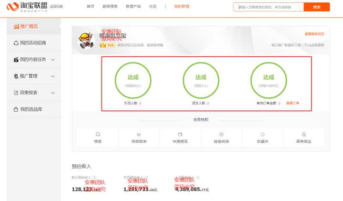The image size is (343, 201).
Task: Open 我的选品库 in the sidebar
Action: click(34, 109)
